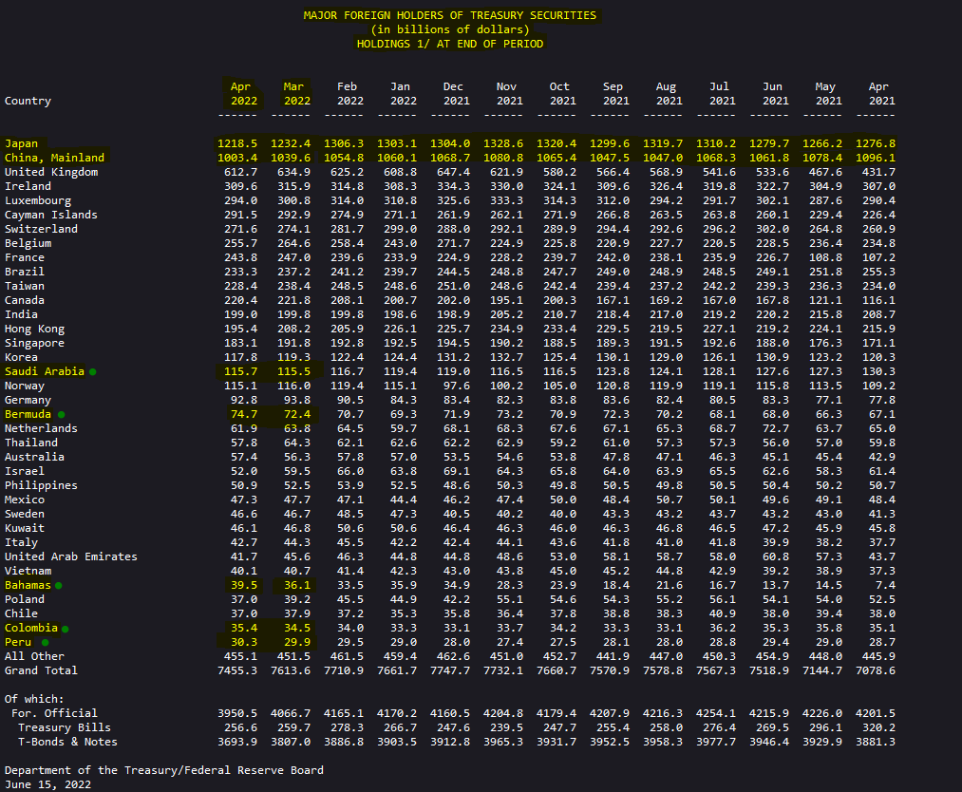Click the 'Dec 2021' column header
This screenshot has width=962, height=792.
pos(456,94)
